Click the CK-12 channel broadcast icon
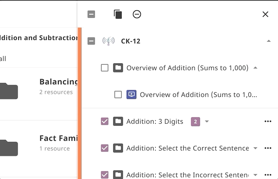This screenshot has height=179, width=278. [108, 41]
